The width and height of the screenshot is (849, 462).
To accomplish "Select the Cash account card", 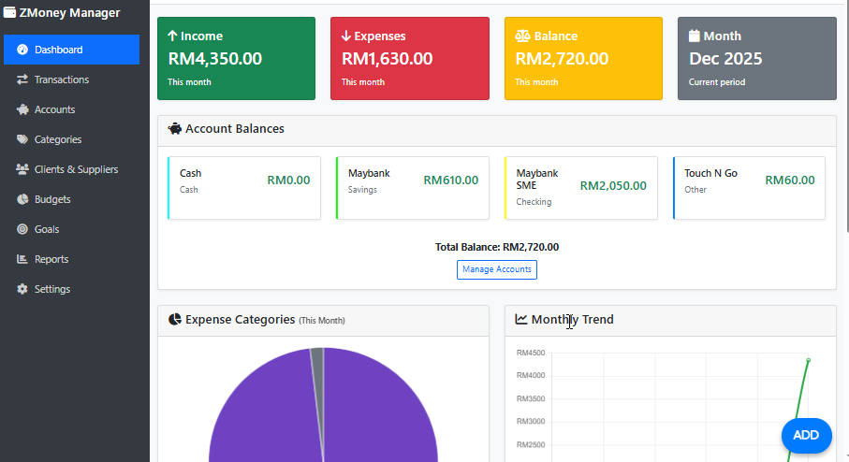I will (x=244, y=188).
